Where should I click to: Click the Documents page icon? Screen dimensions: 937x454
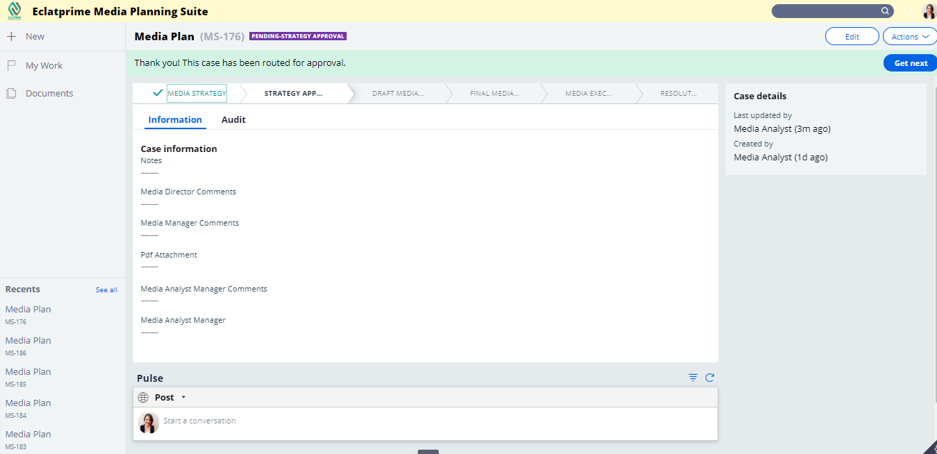pyautogui.click(x=11, y=93)
